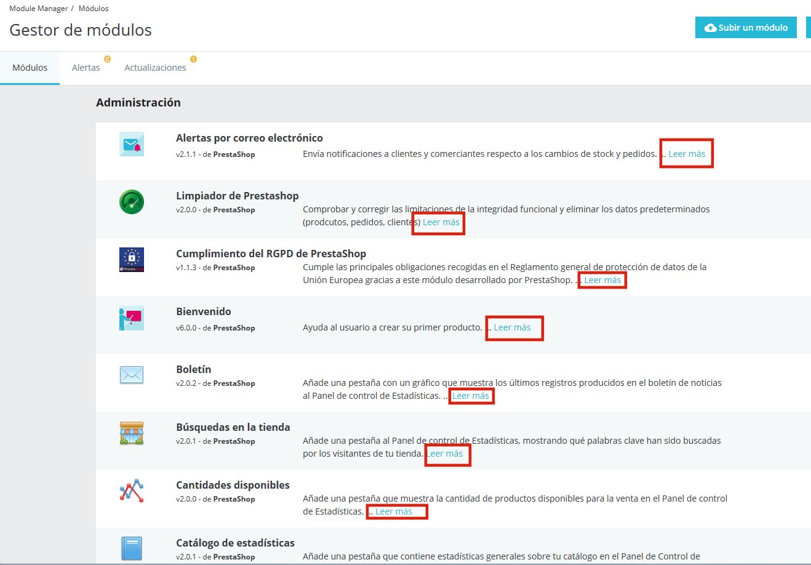Select the module name Boletín
The width and height of the screenshot is (811, 565).
(194, 369)
